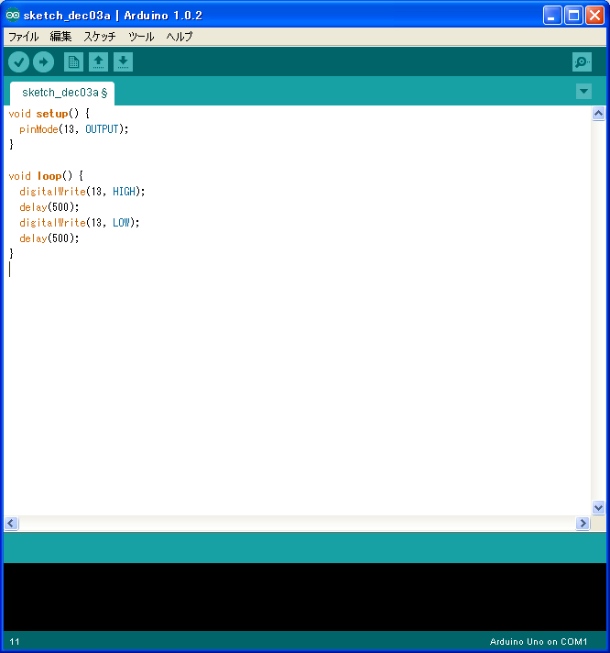Select the sketch_dec03a tab
The width and height of the screenshot is (610, 653).
click(x=61, y=93)
